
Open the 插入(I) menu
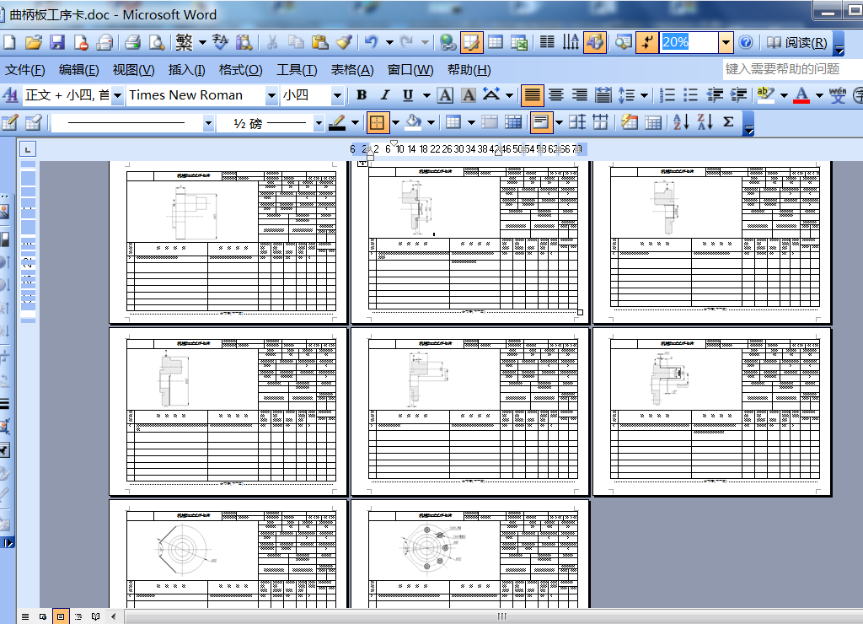[186, 70]
